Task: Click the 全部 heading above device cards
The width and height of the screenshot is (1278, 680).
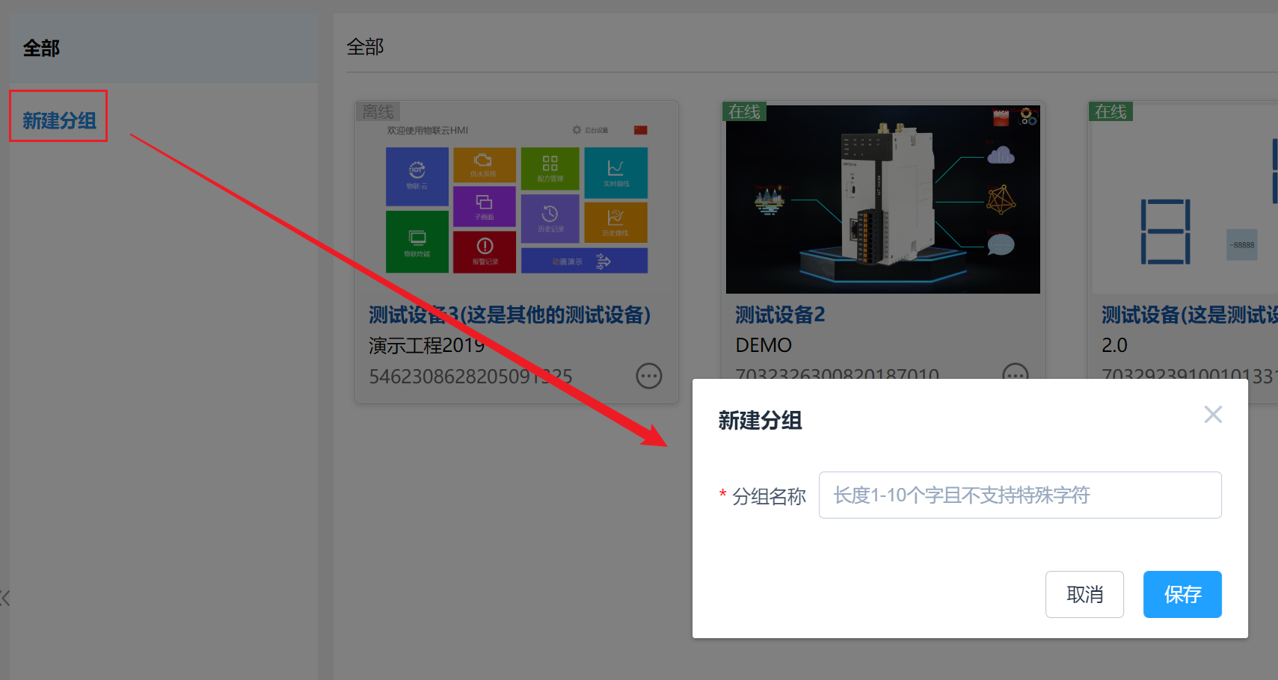Action: [365, 47]
